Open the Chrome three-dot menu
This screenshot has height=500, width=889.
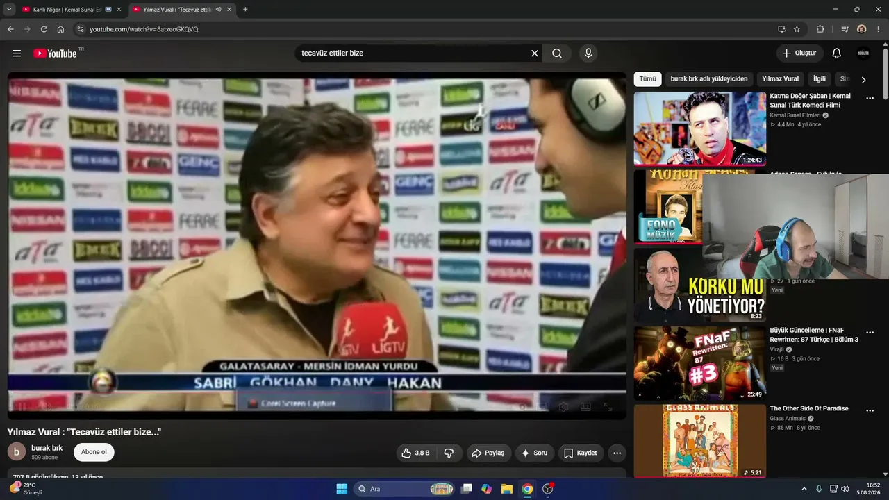click(879, 29)
